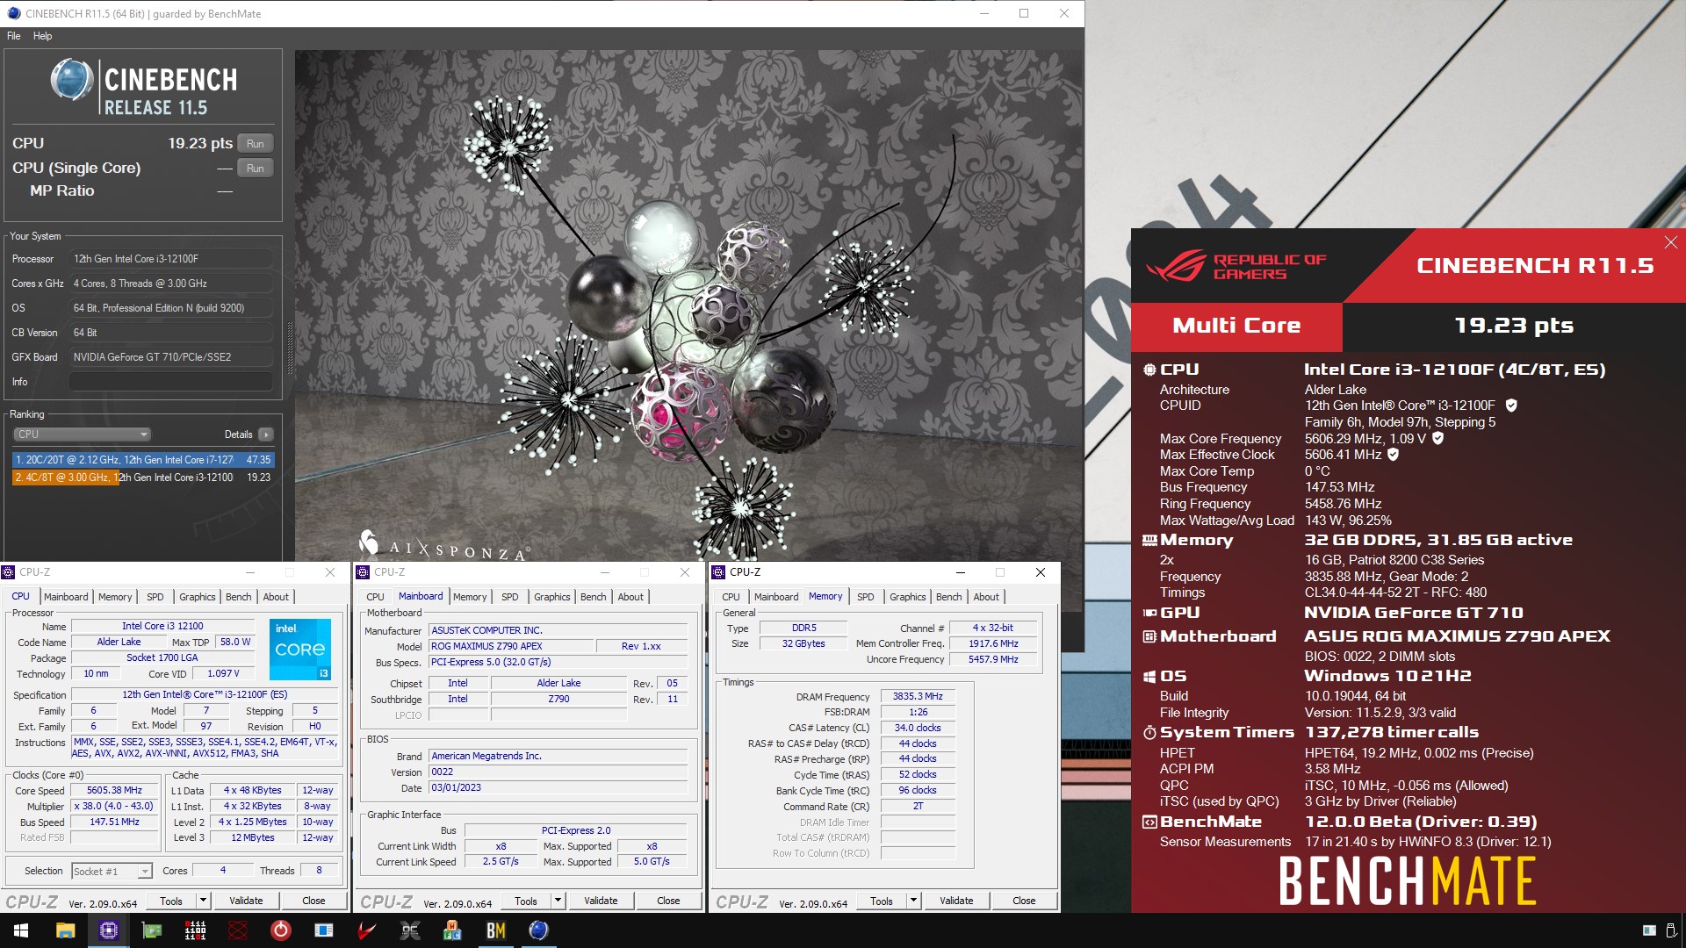Click the shield icon beside Max Core Frequency

[x=1438, y=438]
